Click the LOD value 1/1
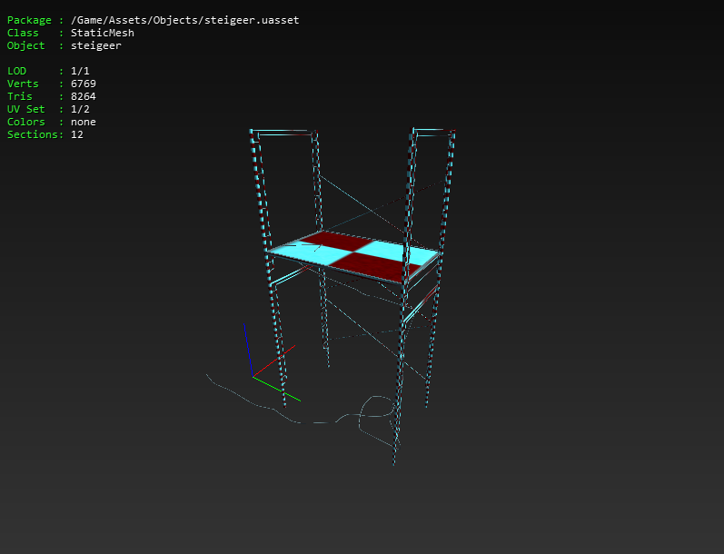Screen dimensions: 724x554 80,71
